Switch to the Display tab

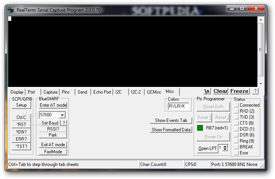[x=17, y=92]
